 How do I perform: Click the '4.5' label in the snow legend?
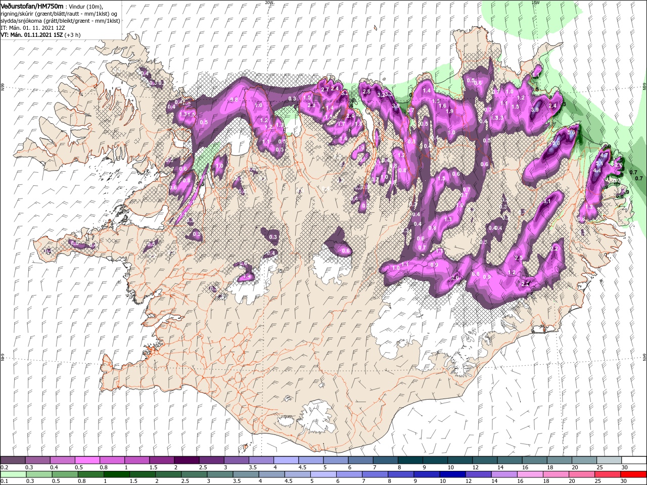(x=302, y=467)
